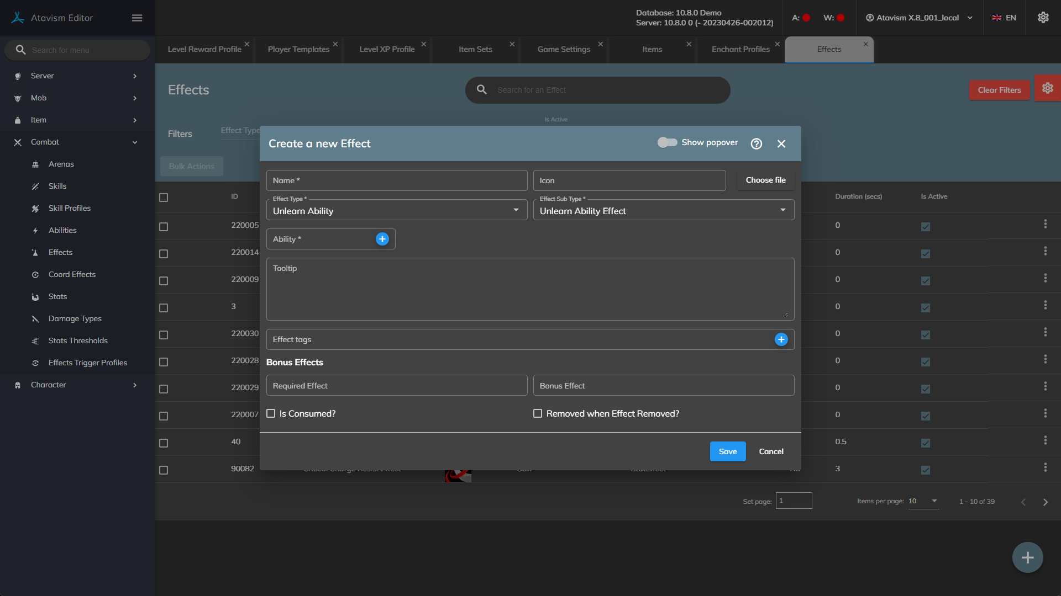Click the plus icon in Ability field
Viewport: 1061px width, 596px height.
click(382, 239)
